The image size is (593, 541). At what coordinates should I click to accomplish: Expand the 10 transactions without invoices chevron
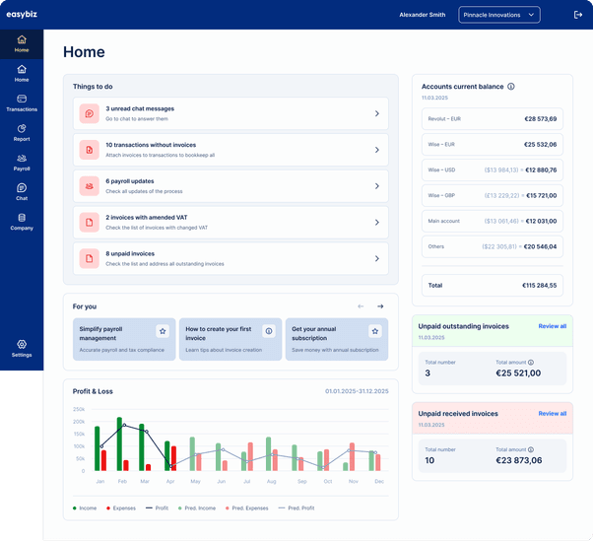(376, 150)
